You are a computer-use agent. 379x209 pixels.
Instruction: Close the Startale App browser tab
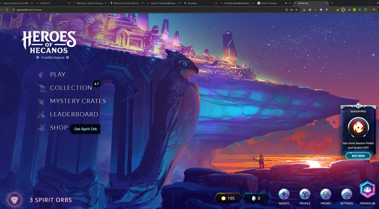(327, 3)
